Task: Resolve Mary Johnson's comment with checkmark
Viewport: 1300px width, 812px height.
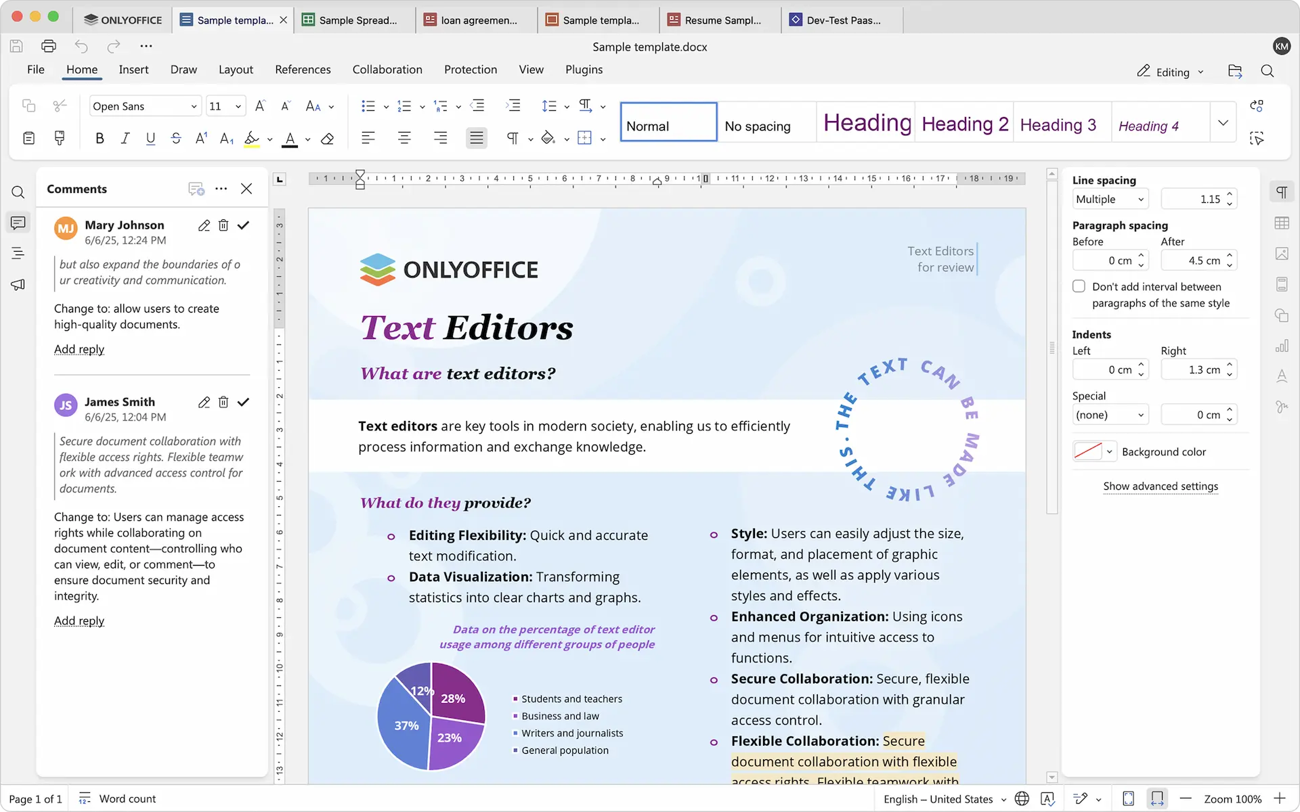Action: tap(244, 225)
